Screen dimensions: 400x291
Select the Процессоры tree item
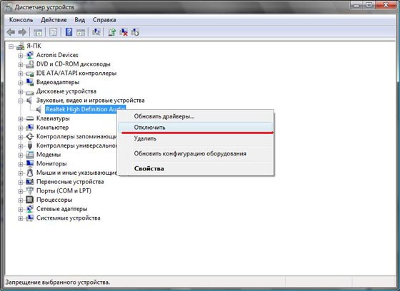click(x=54, y=200)
